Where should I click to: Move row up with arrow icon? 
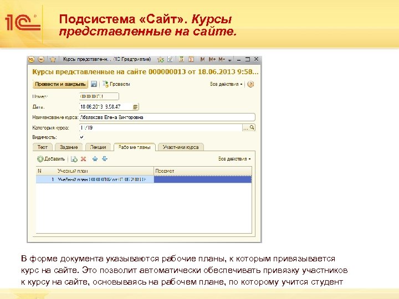[x=95, y=159]
